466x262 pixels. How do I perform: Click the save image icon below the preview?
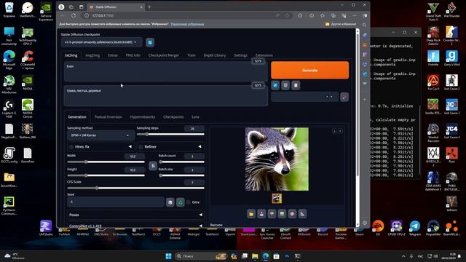(261, 214)
